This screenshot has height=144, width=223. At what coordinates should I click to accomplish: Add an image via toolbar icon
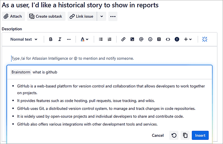132,39
